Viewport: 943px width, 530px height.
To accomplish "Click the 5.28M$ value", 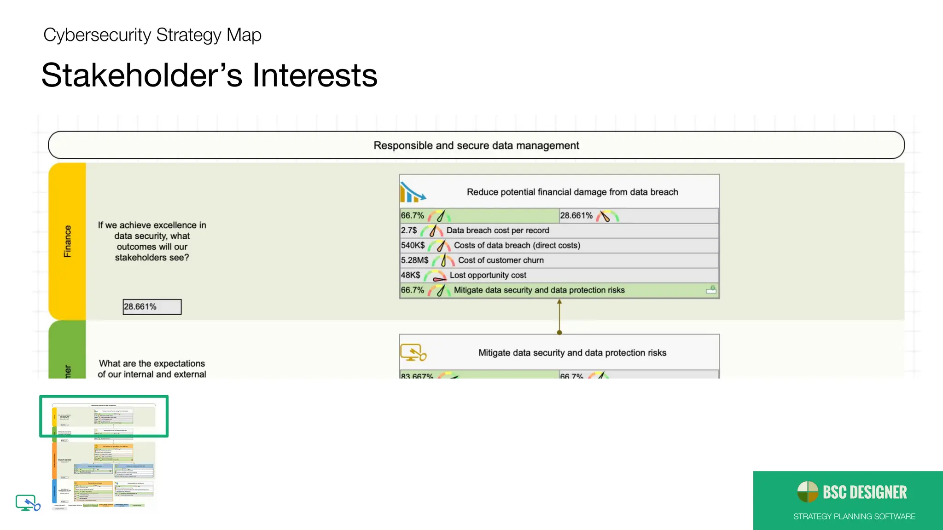I will pos(415,260).
